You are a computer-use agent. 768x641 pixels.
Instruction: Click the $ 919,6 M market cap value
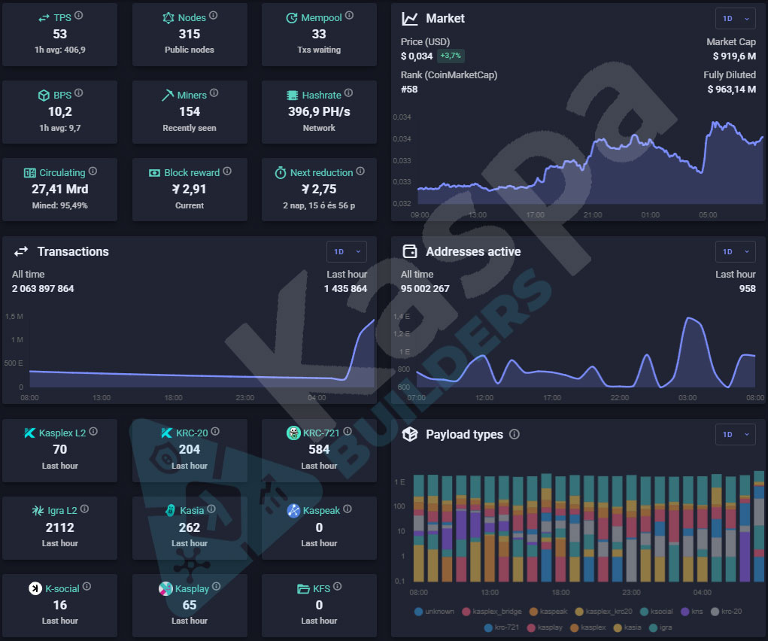[x=734, y=56]
